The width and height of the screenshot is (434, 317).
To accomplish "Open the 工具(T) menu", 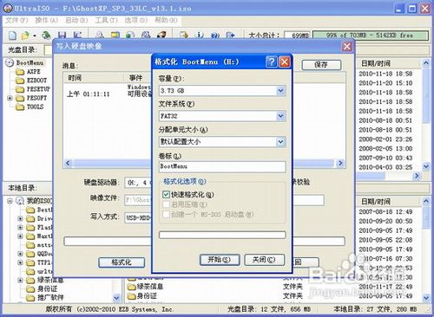I will [x=107, y=20].
